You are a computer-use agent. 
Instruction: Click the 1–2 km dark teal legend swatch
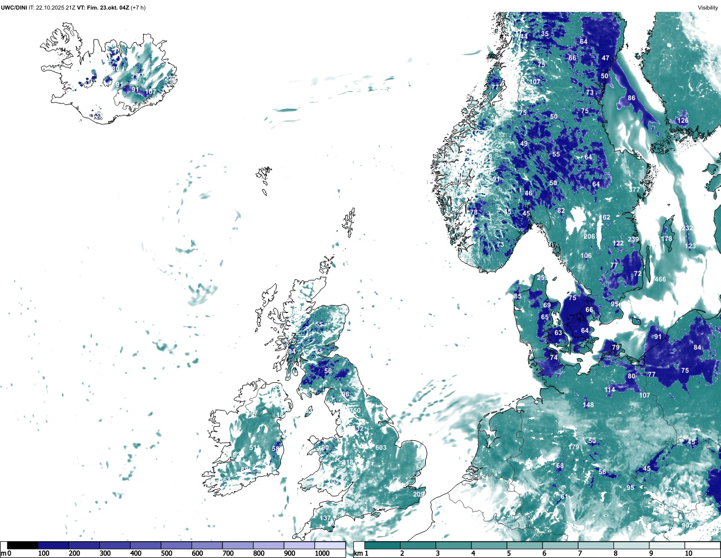(383, 545)
